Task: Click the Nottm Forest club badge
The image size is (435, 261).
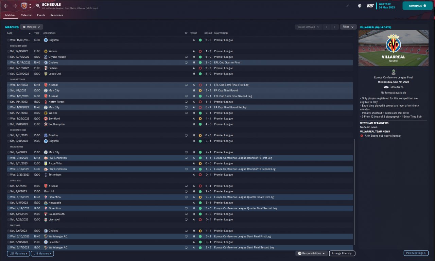Action: [46, 102]
